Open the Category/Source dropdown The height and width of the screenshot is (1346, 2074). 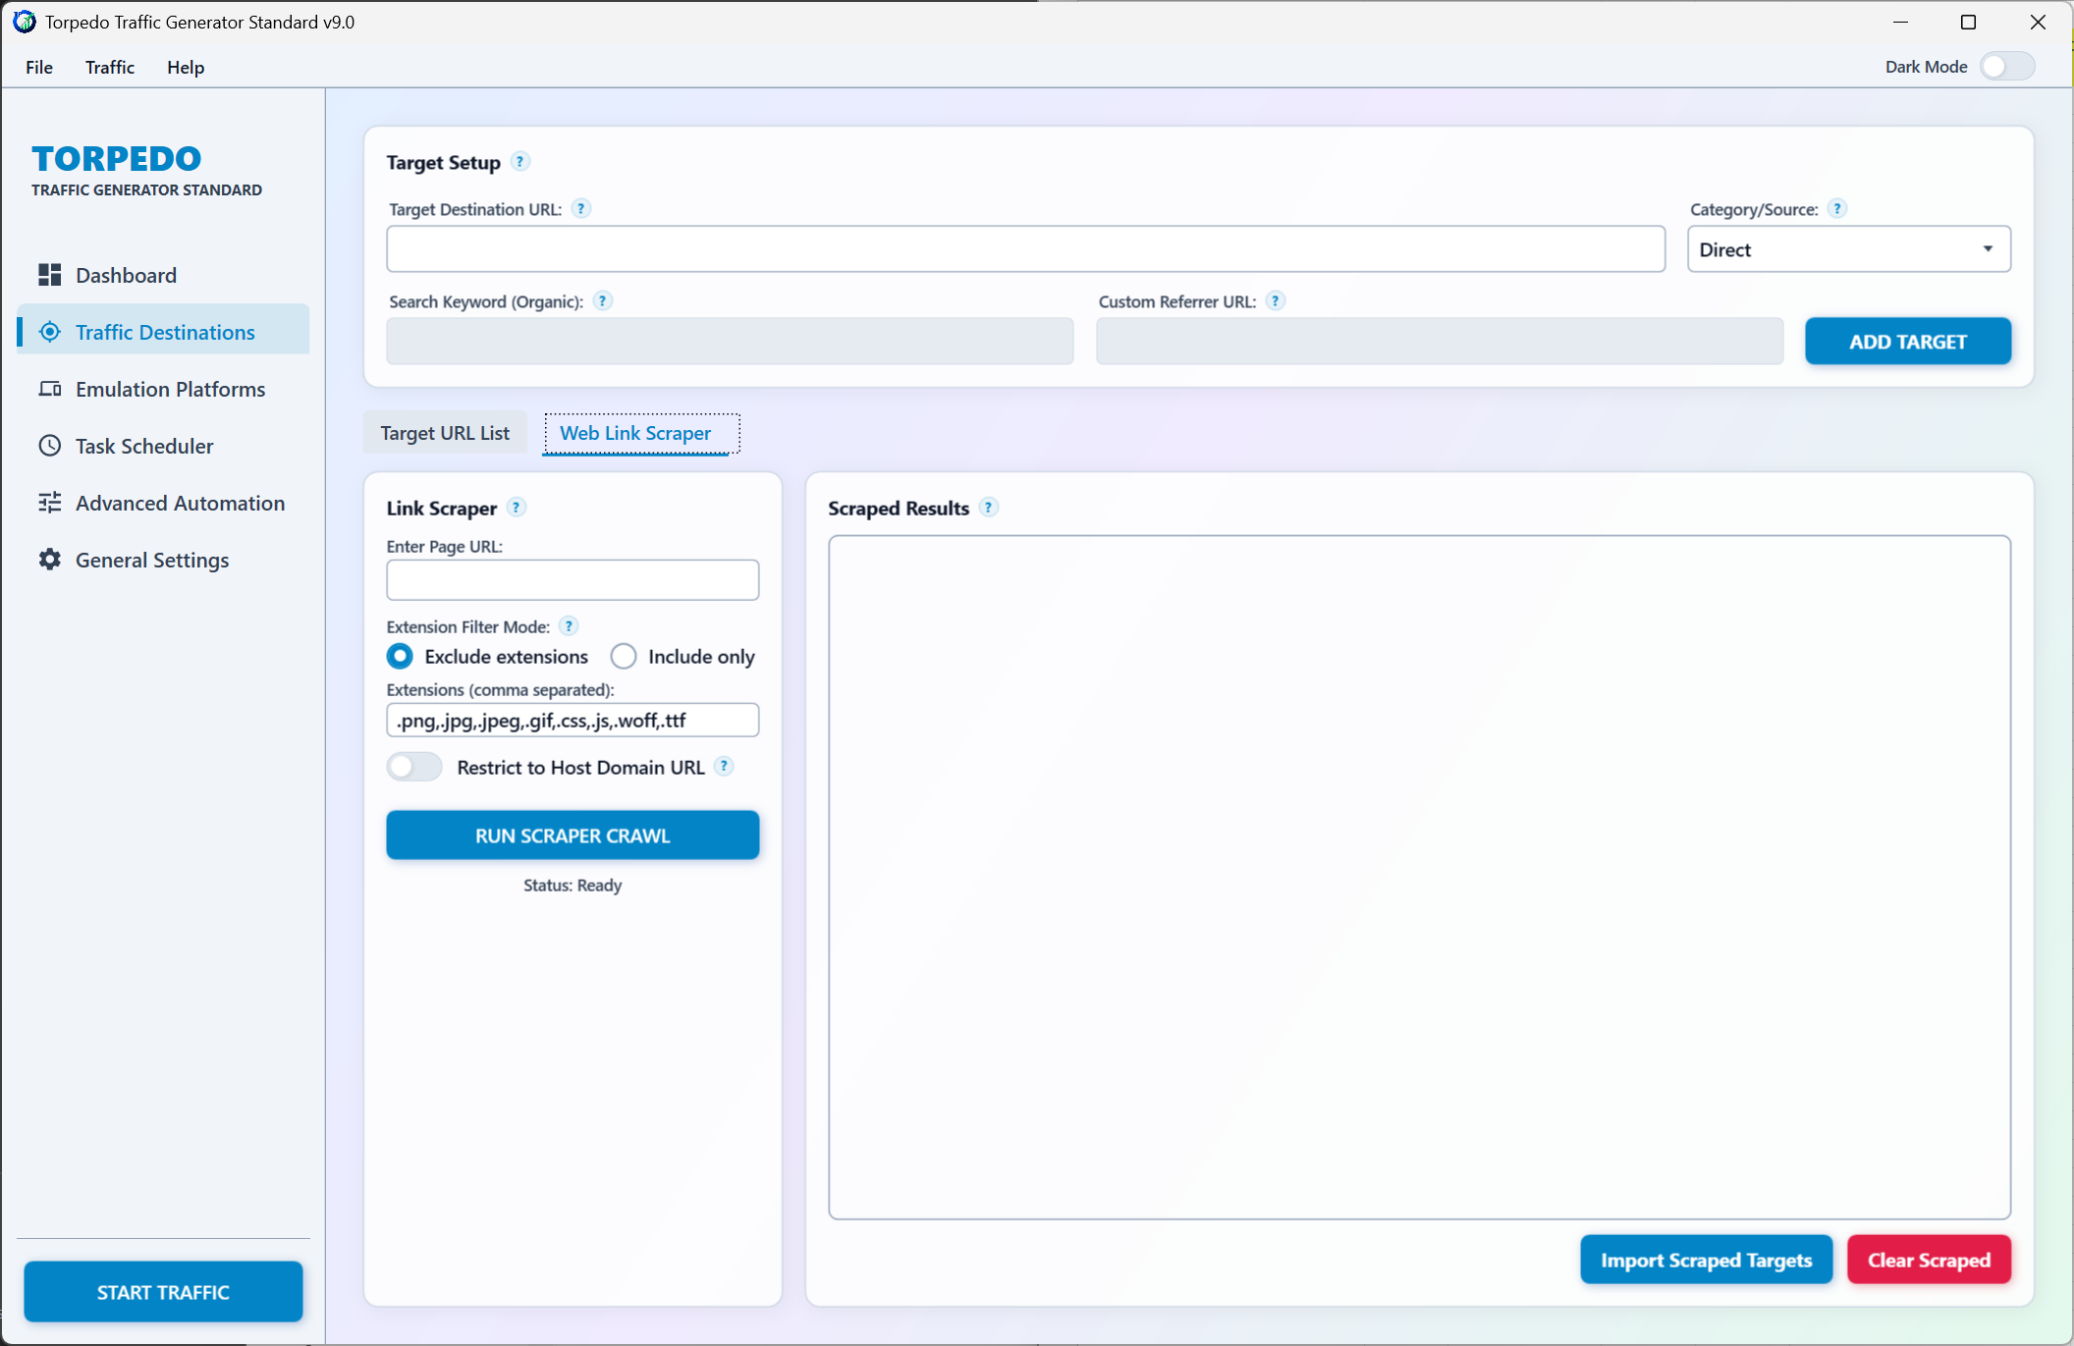pyautogui.click(x=1848, y=249)
